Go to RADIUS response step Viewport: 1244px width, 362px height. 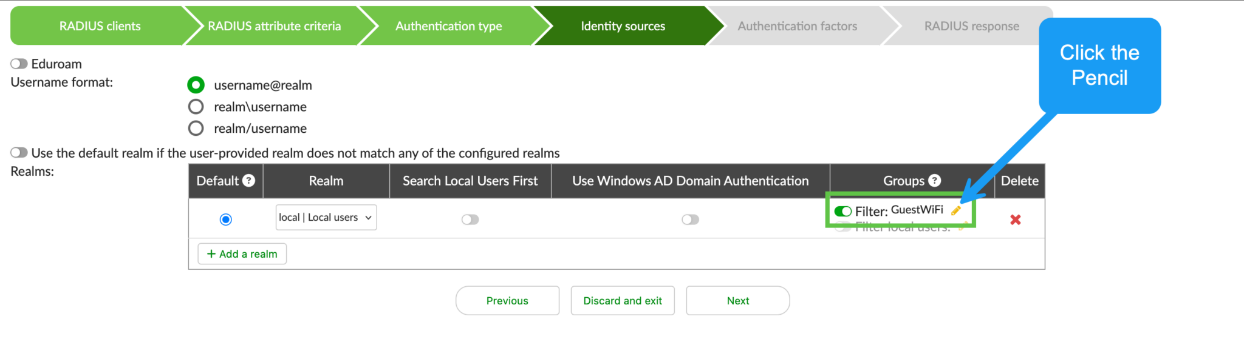972,26
